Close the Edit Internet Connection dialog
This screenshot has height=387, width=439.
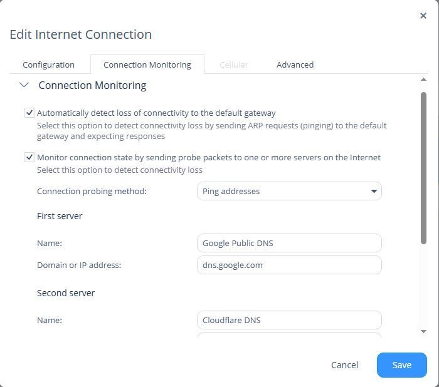(423, 16)
